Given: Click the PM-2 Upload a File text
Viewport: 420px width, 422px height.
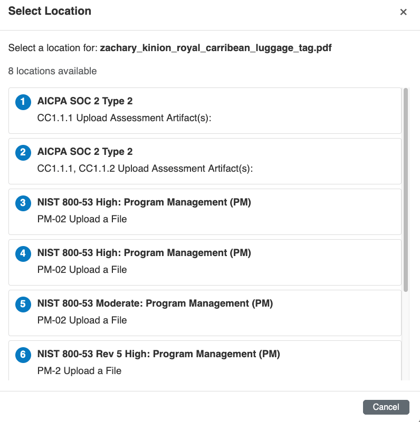Looking at the screenshot, I should click(x=79, y=371).
